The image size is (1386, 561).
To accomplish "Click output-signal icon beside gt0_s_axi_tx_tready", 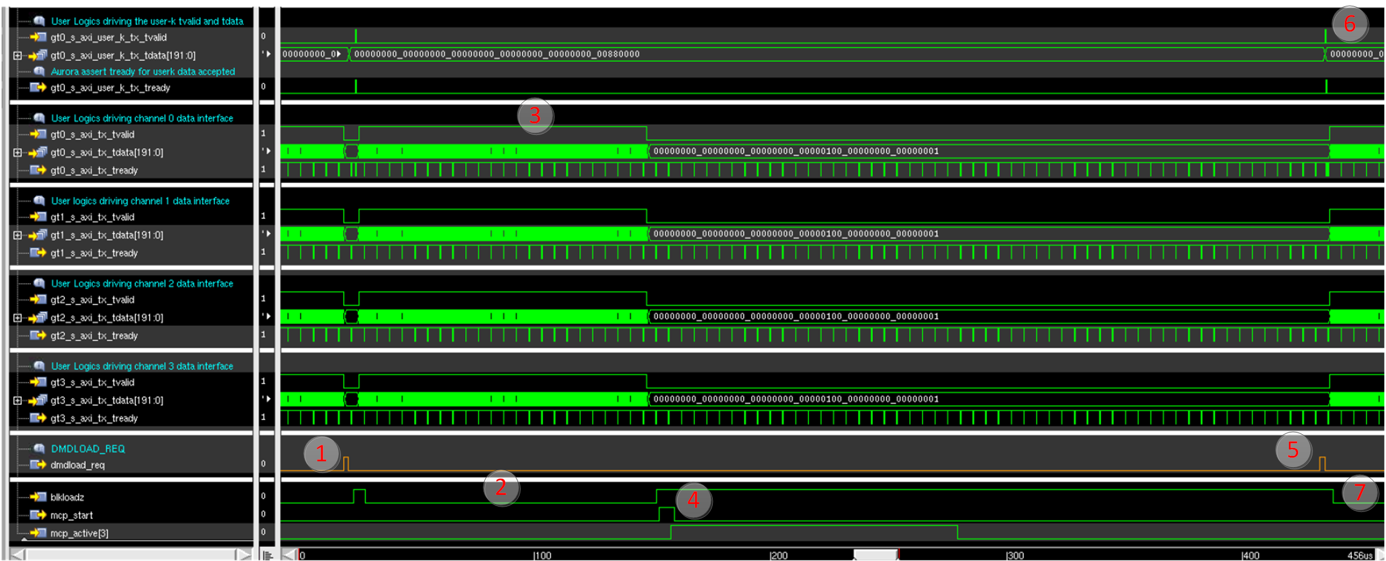I will [38, 170].
